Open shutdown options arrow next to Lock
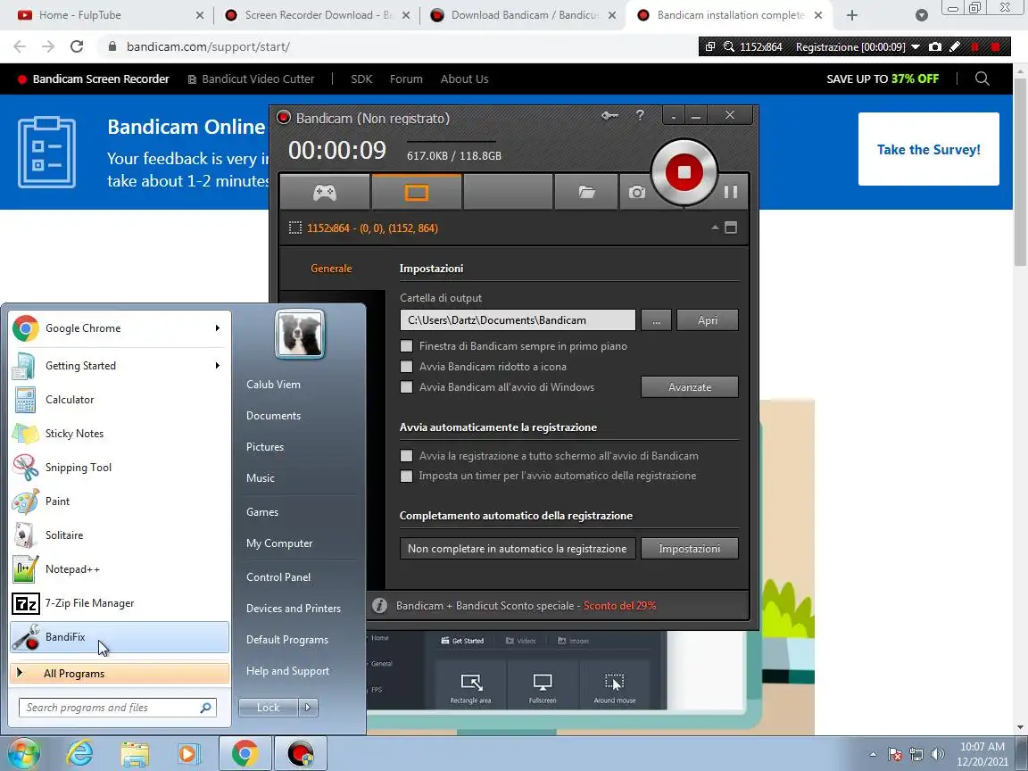This screenshot has width=1028, height=771. tap(308, 707)
